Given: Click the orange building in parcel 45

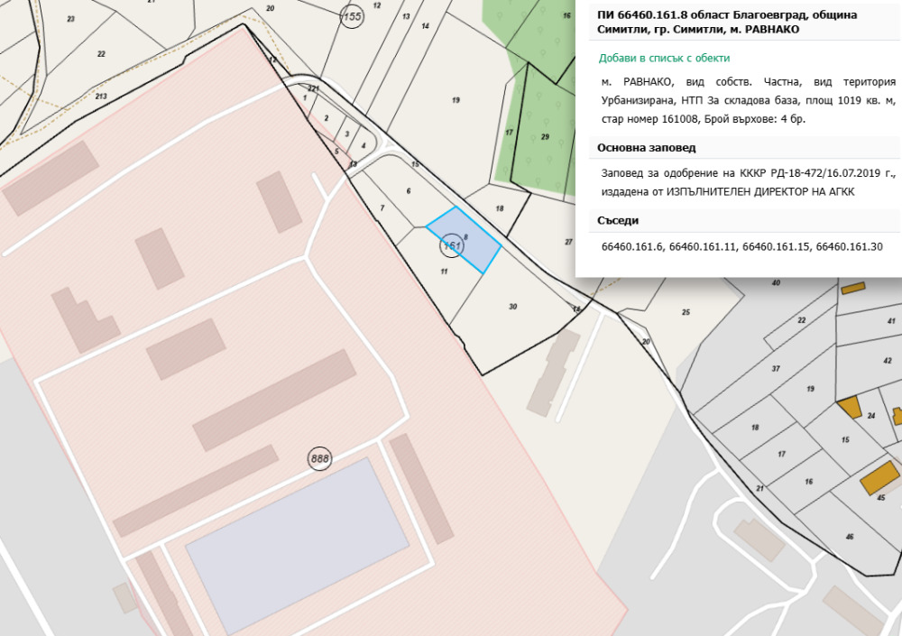Looking at the screenshot, I should point(879,477).
